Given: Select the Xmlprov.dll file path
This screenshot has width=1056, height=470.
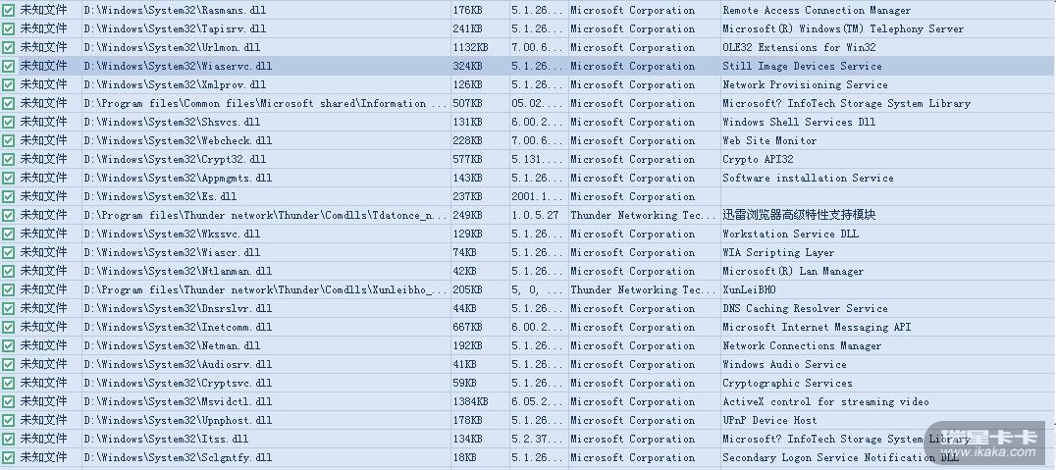Looking at the screenshot, I should 175,84.
